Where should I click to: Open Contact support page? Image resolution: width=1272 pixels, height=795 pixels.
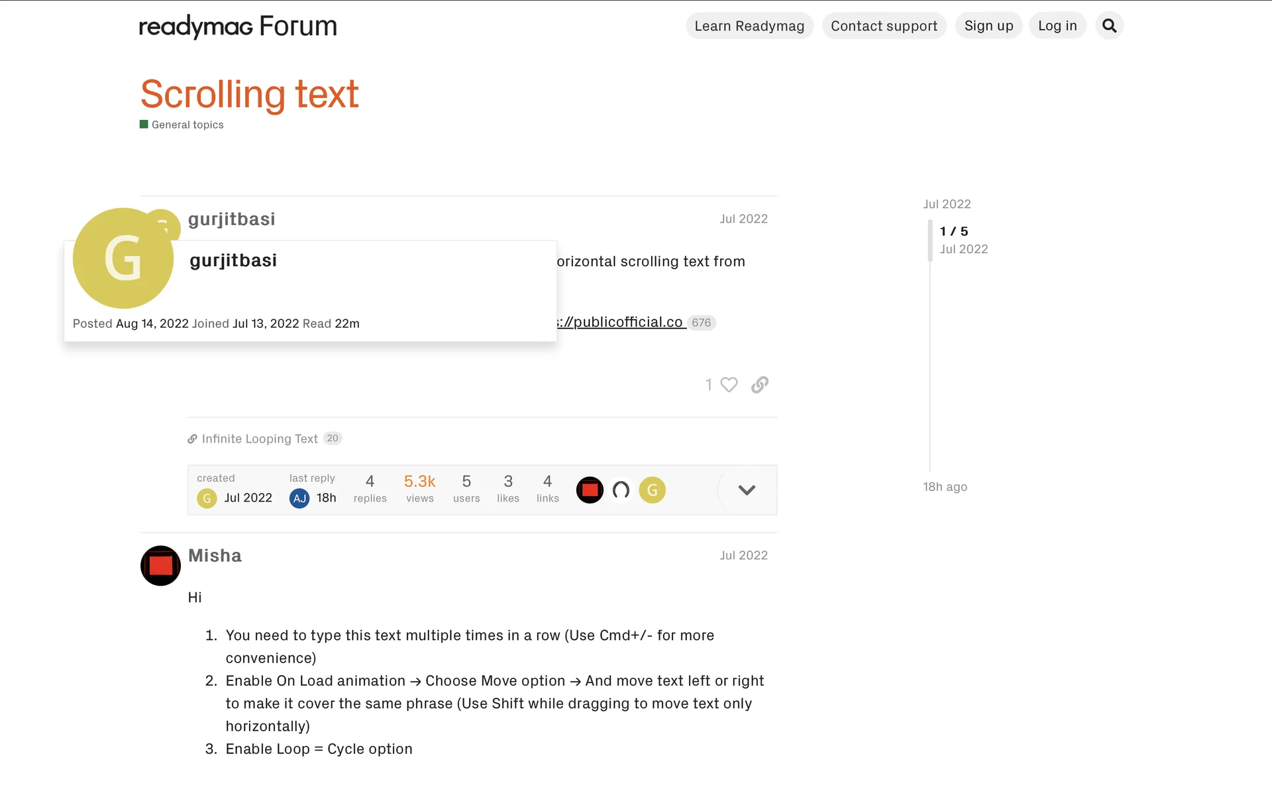pyautogui.click(x=884, y=26)
